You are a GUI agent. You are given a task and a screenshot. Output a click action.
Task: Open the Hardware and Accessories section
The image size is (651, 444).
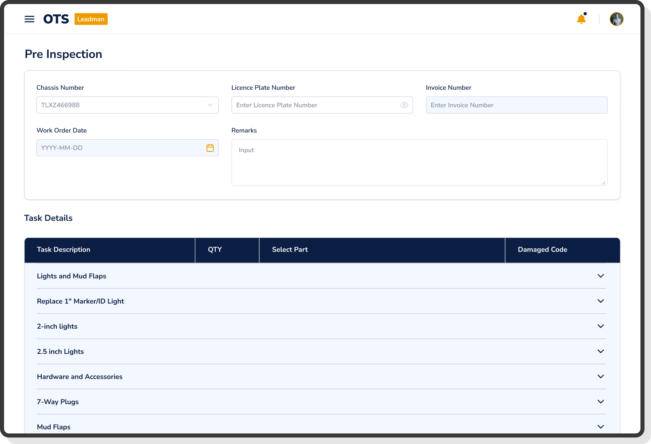600,377
